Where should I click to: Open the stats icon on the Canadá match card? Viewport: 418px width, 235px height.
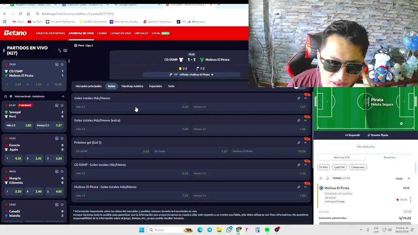pyautogui.click(x=57, y=205)
